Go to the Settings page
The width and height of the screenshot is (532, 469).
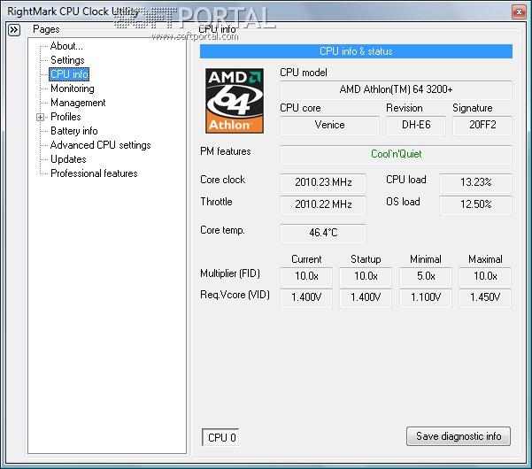coord(67,60)
